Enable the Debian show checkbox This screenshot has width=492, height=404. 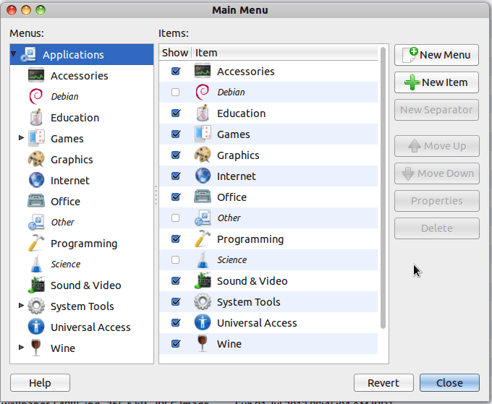click(x=175, y=93)
